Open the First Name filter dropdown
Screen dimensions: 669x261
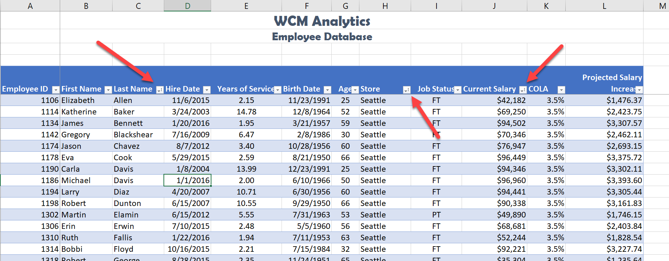(108, 90)
